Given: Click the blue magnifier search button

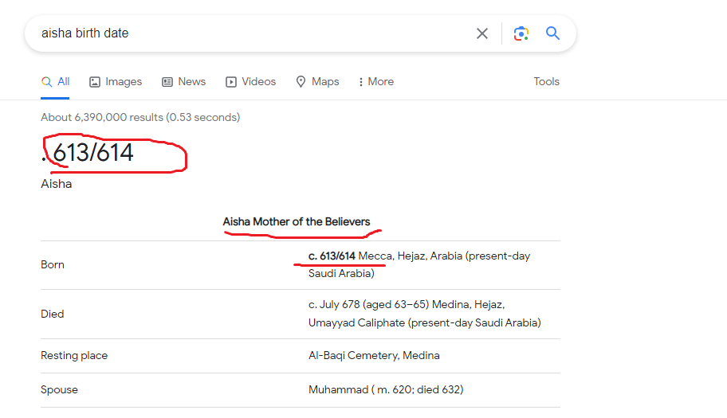Looking at the screenshot, I should [x=552, y=33].
